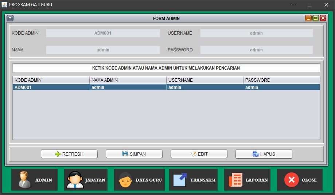Open the Admin module with person icon

tap(34, 180)
